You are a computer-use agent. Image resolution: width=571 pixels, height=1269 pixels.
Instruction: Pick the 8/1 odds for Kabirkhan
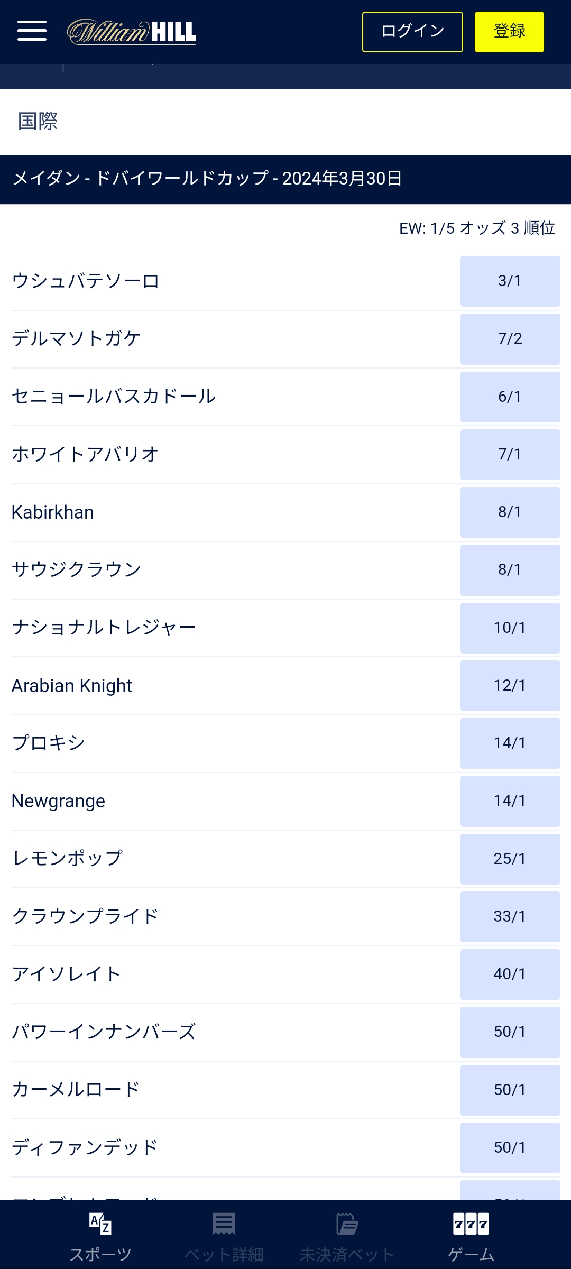pyautogui.click(x=510, y=512)
